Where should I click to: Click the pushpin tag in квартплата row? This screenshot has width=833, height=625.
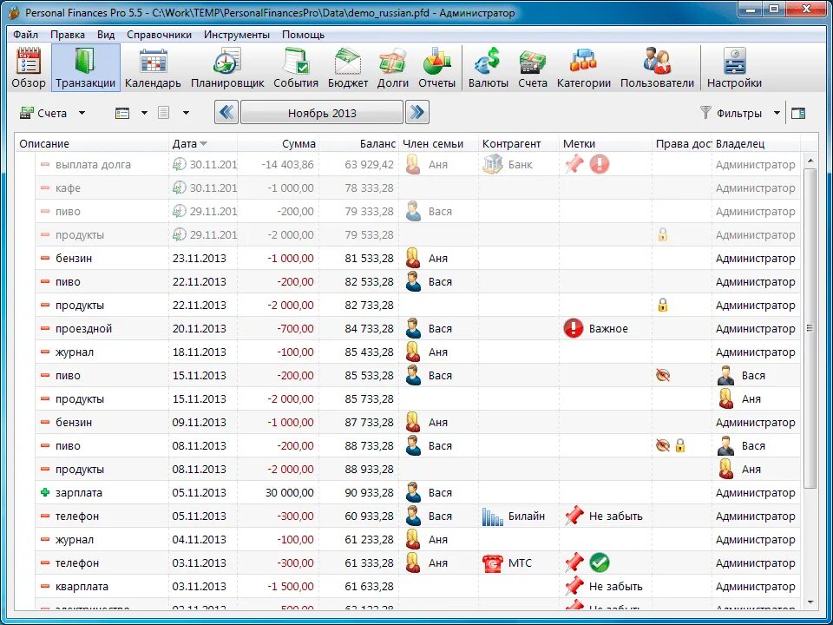click(x=574, y=586)
